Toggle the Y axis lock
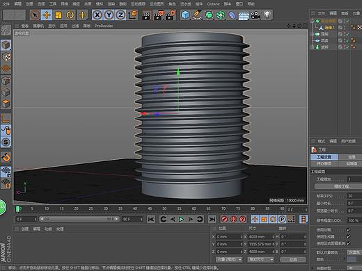Screen dimensions: 362x271 coord(109,15)
